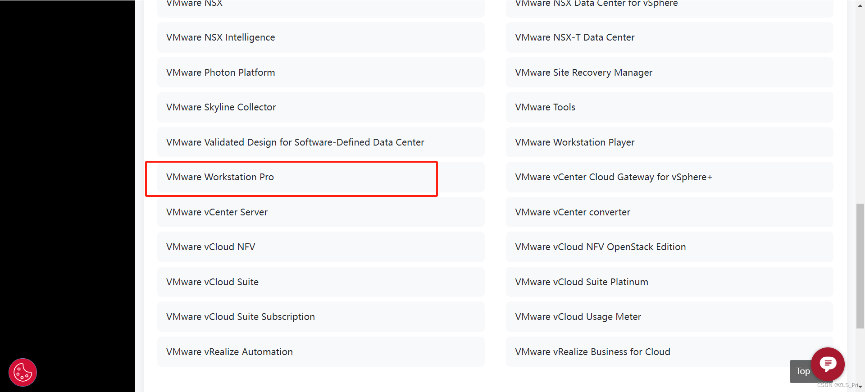Viewport: 865px width, 392px height.
Task: Open VMware NSX Intelligence
Action: pos(321,37)
